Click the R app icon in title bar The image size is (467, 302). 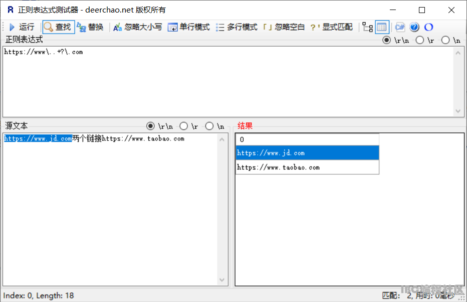tap(11, 10)
